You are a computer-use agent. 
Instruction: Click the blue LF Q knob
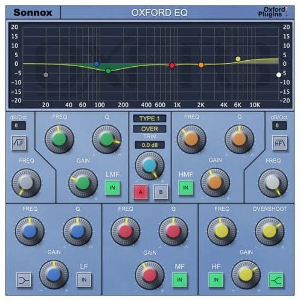(78, 231)
